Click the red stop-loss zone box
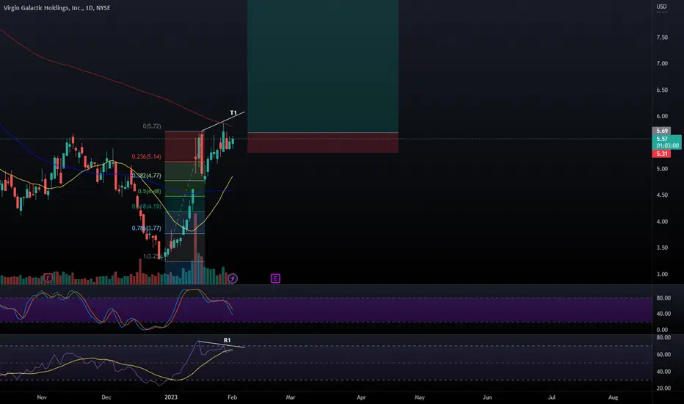 coord(323,143)
